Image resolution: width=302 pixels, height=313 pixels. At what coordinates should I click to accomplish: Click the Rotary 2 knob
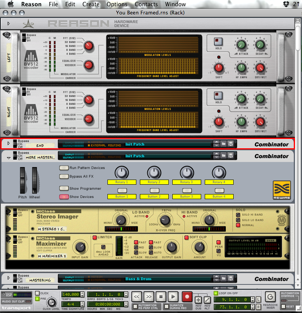[x=154, y=173]
